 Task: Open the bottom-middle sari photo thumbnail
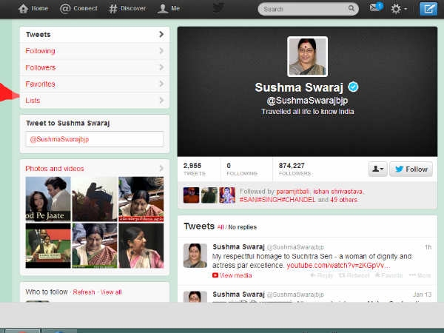pos(95,246)
